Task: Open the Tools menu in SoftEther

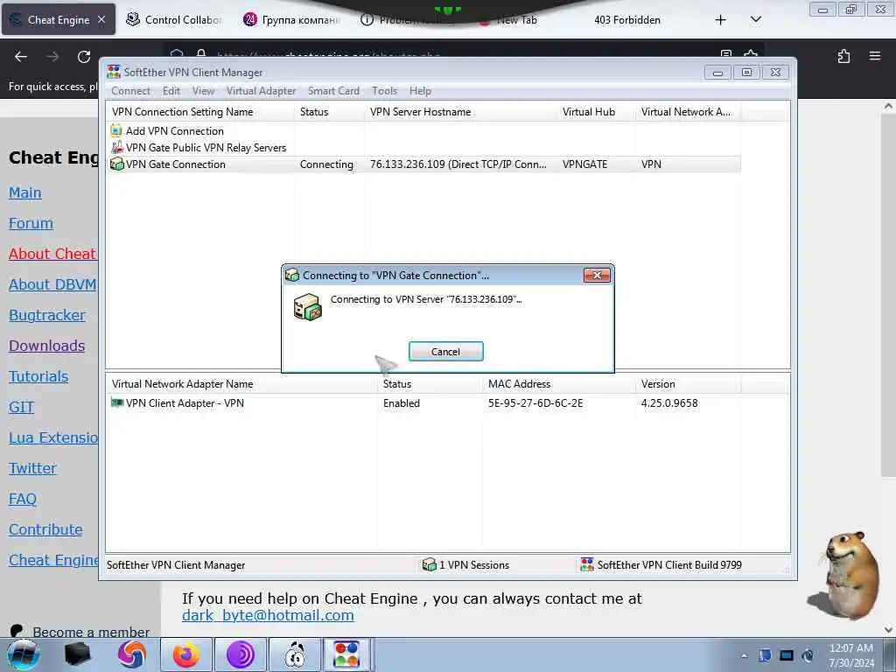Action: pos(384,91)
